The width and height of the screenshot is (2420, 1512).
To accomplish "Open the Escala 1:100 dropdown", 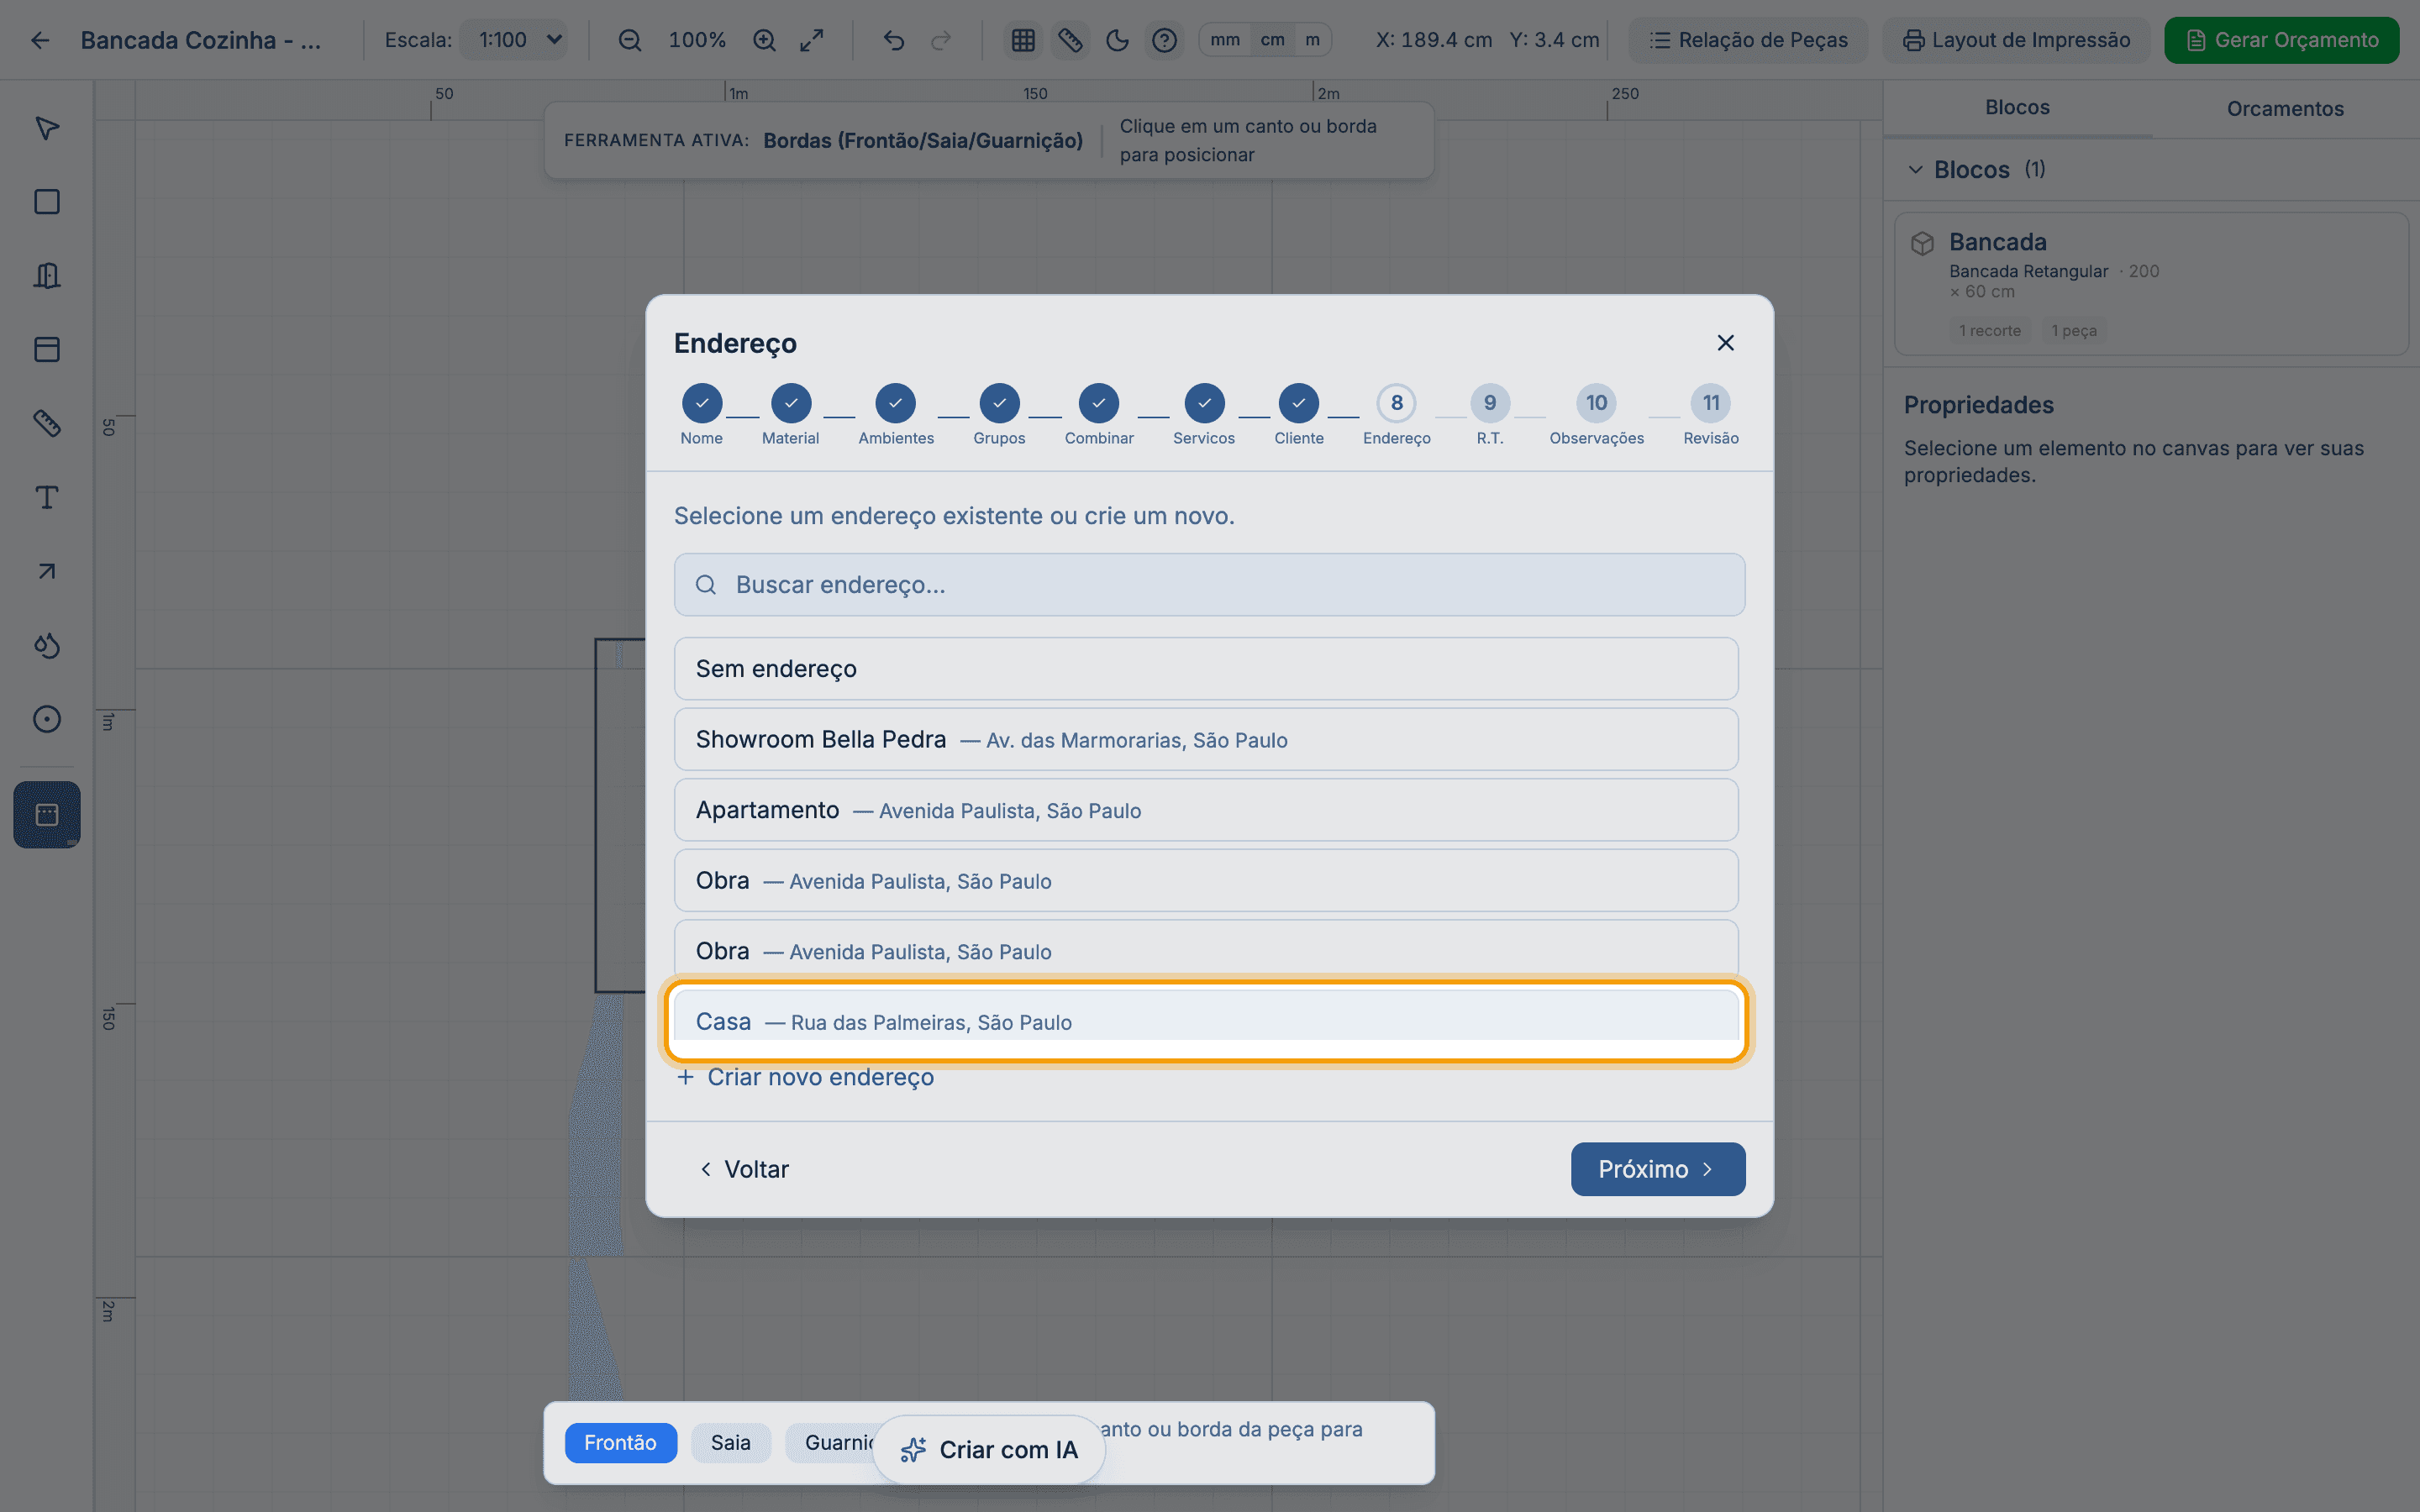I will click(x=514, y=40).
